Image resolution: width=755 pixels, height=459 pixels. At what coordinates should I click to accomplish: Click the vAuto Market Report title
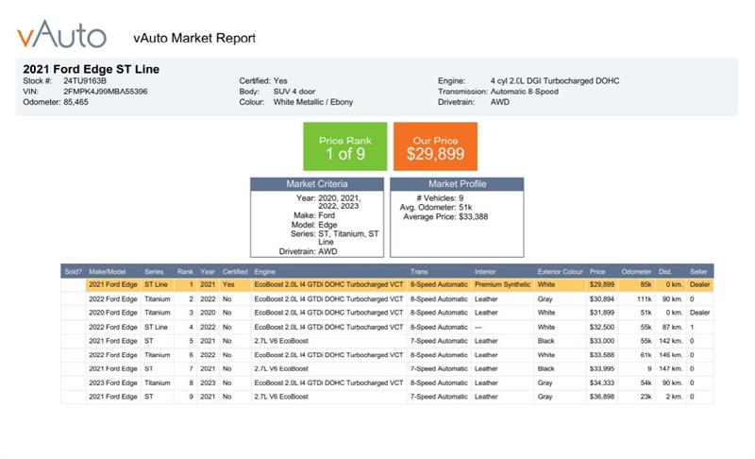[x=194, y=38]
